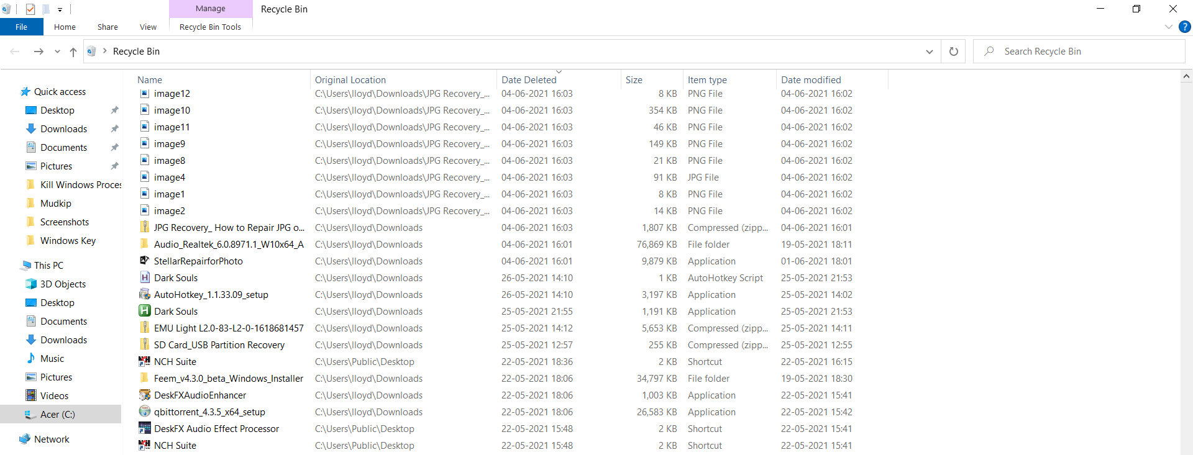Expand the address bar history dropdown
The image size is (1193, 455).
point(929,52)
